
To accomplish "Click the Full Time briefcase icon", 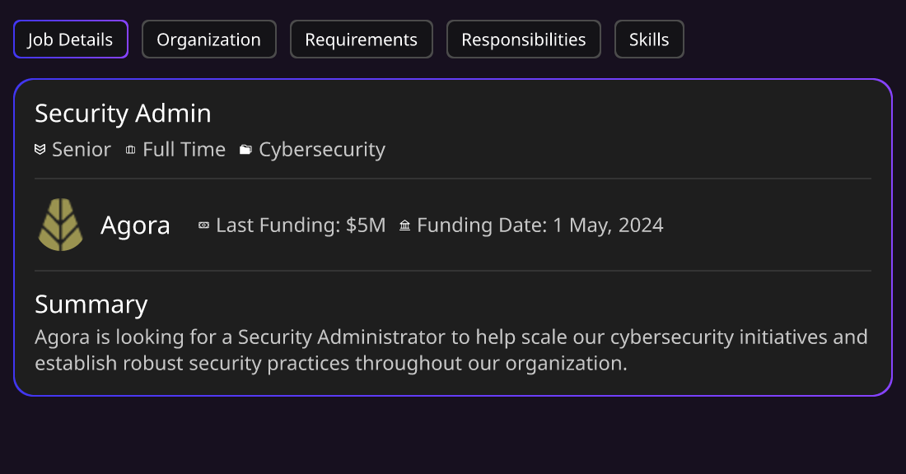I will coord(131,150).
